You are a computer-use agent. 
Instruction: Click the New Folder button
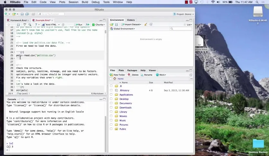(117, 75)
